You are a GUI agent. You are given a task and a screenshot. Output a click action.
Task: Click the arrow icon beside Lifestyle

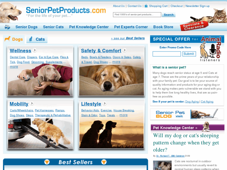pyautogui.click(x=105, y=104)
